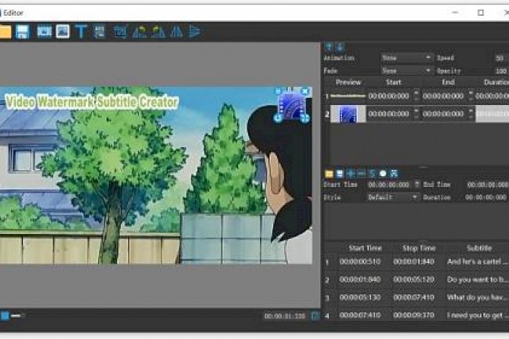Click the playback seek slider near the play button
This screenshot has width=509, height=339.
(16, 316)
